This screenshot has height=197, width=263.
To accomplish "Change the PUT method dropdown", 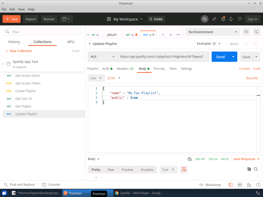I will pyautogui.click(x=103, y=57).
